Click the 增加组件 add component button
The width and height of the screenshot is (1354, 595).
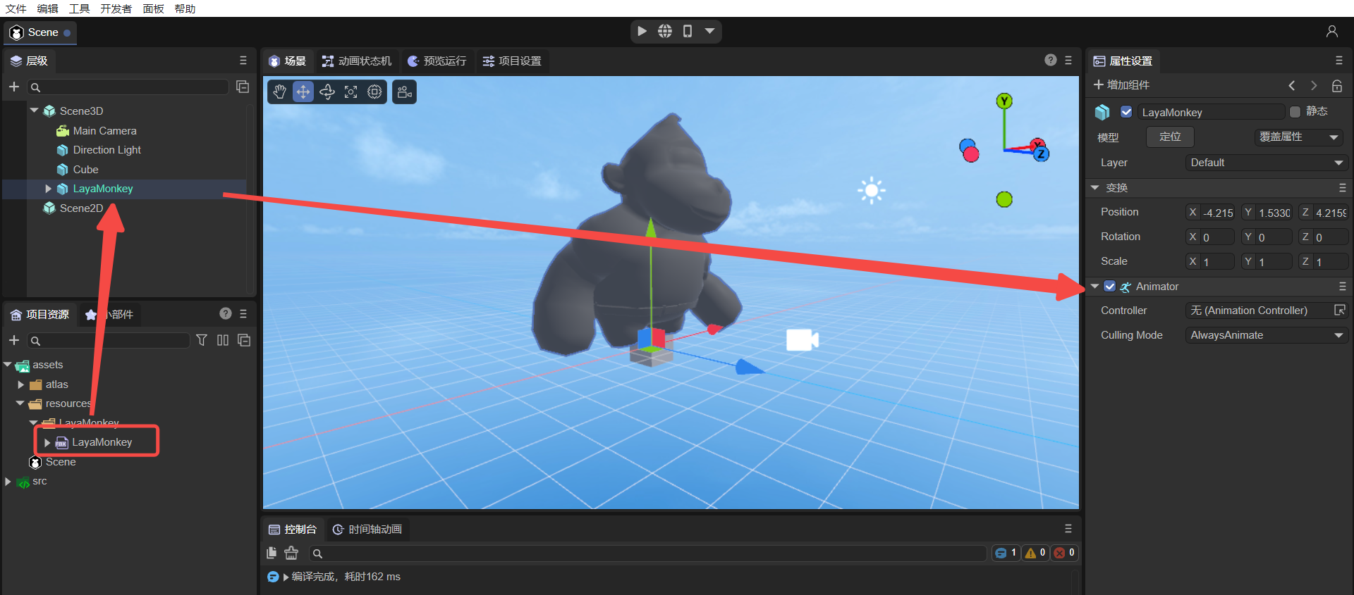tap(1121, 85)
